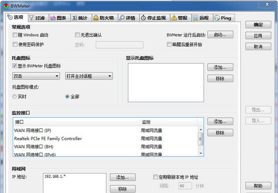Toggle 无退出确认 checkbox
The image size is (278, 193).
77,35
